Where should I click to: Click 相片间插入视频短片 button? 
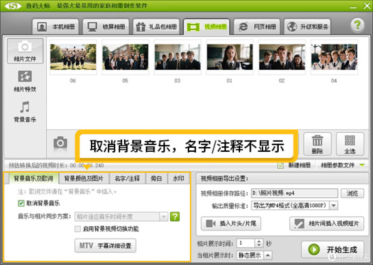click(327, 223)
